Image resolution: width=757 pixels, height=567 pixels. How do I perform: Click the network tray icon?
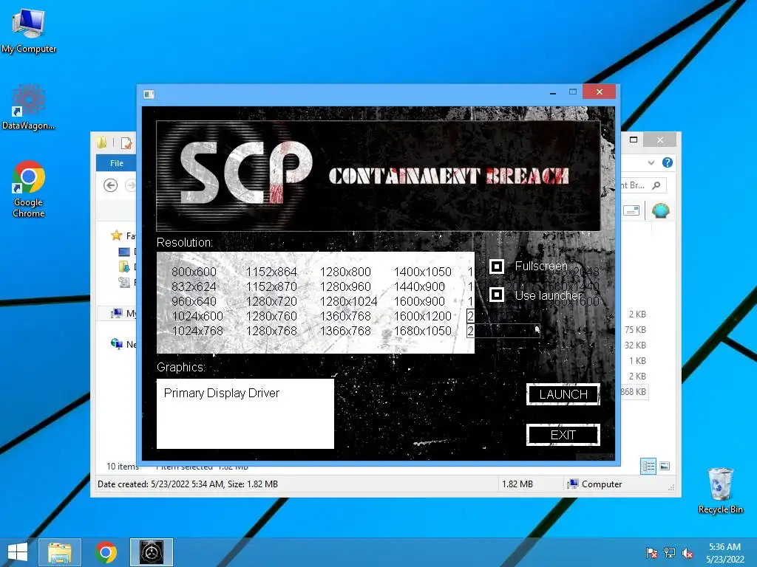coord(670,553)
